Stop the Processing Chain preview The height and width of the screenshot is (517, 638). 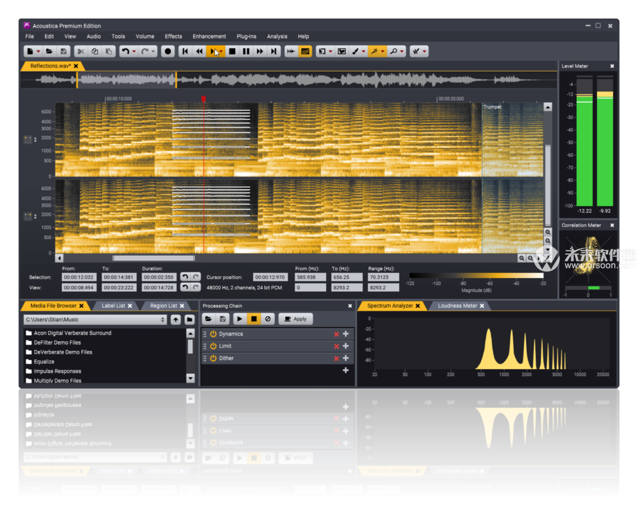pos(254,319)
